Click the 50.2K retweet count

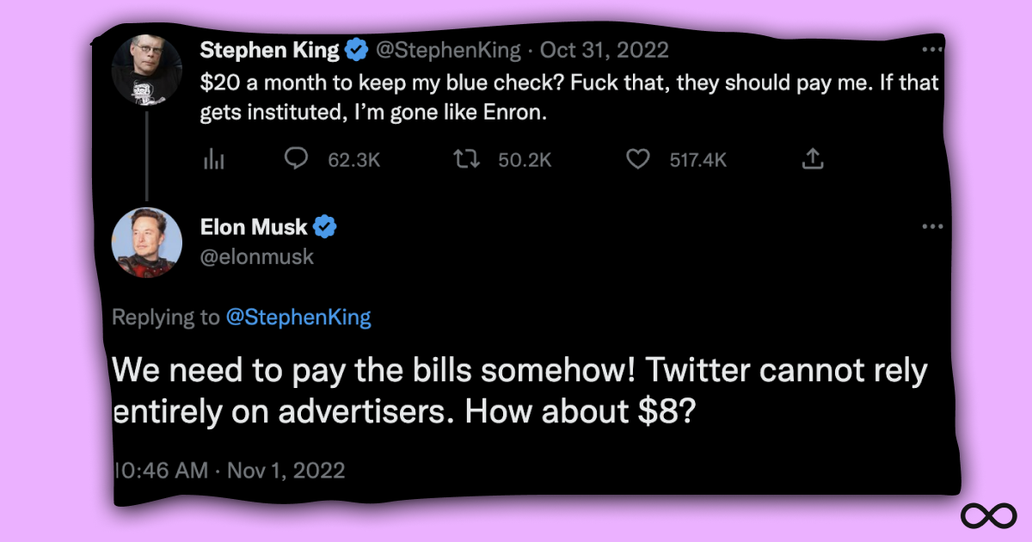(x=526, y=159)
